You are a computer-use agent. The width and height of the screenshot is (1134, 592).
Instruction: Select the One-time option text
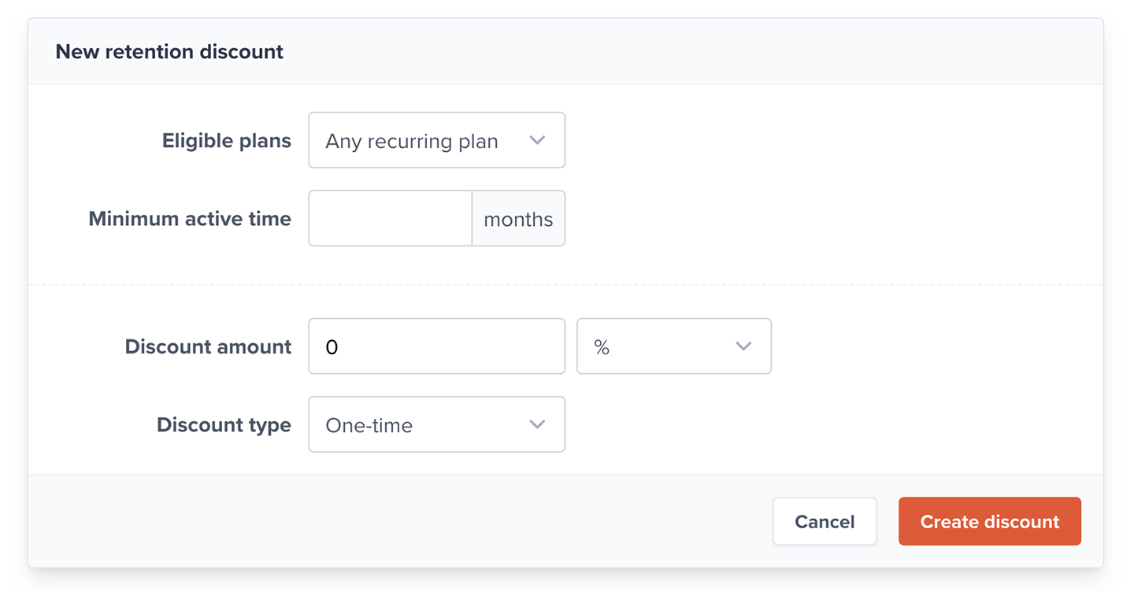(369, 426)
